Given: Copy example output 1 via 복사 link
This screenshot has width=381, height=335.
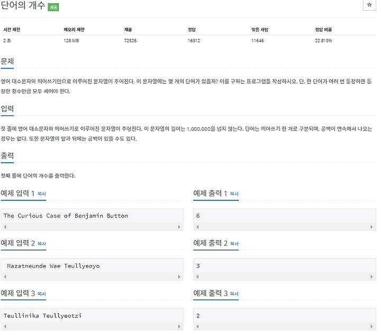Looking at the screenshot, I should click(x=234, y=194).
